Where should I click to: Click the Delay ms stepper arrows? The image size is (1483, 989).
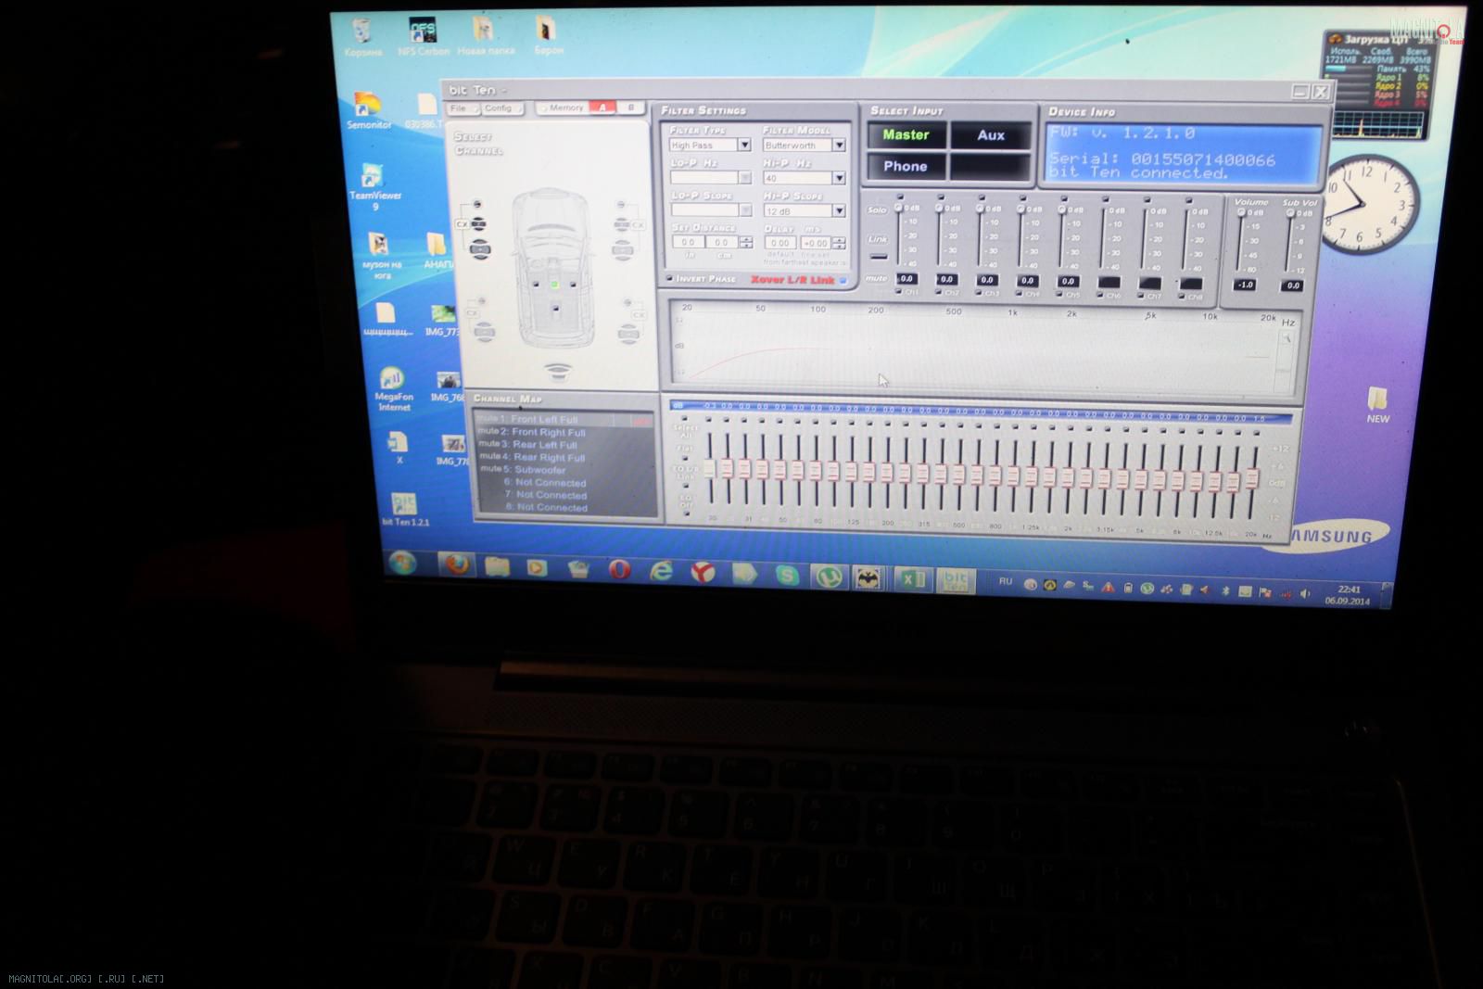point(839,244)
